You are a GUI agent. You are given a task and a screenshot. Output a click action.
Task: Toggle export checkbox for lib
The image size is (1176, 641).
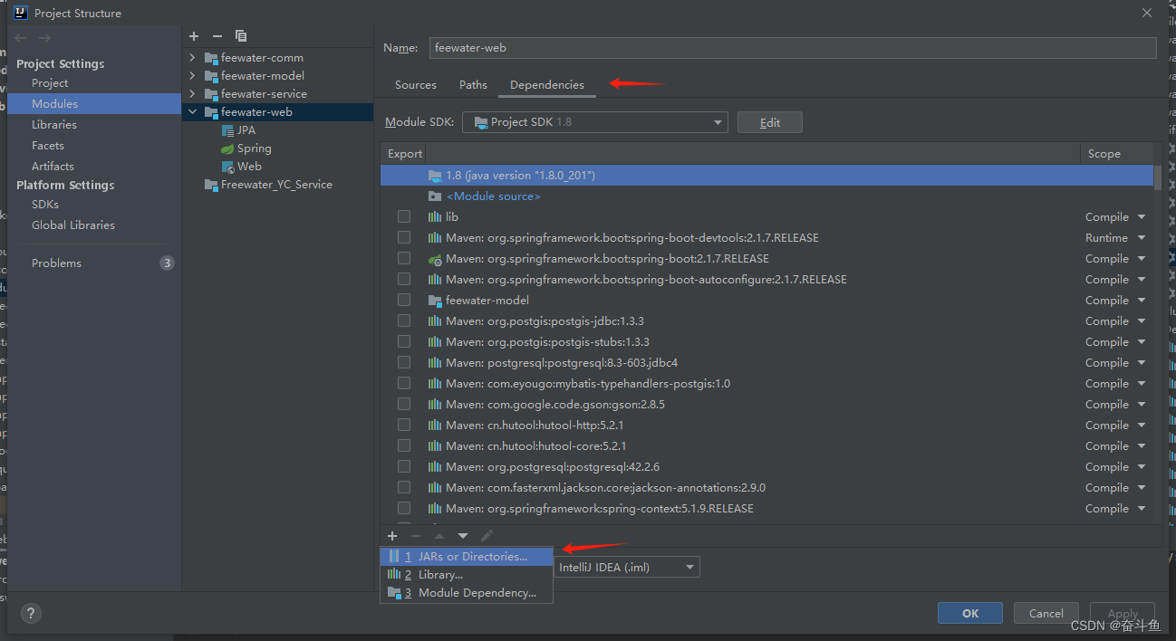point(404,217)
